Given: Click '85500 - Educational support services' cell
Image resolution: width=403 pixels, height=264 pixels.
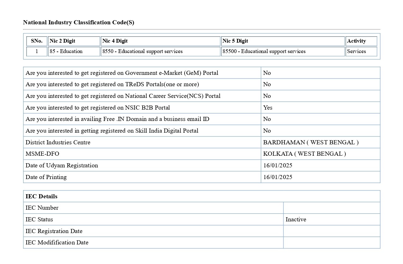Looking at the screenshot, I should click(264, 51).
